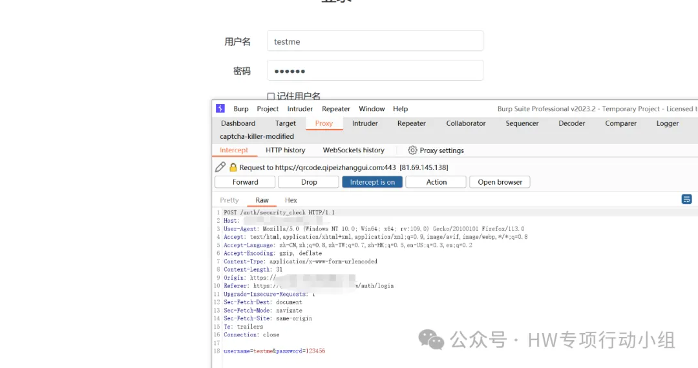Image resolution: width=698 pixels, height=368 pixels.
Task: Switch to HTTP history sub-tab
Action: tap(286, 150)
